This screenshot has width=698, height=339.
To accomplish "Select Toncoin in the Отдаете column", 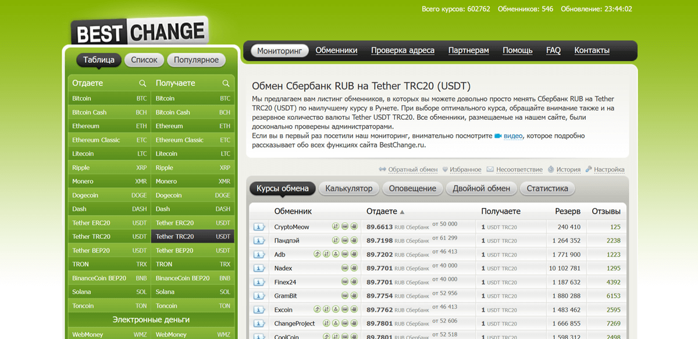I will point(109,306).
